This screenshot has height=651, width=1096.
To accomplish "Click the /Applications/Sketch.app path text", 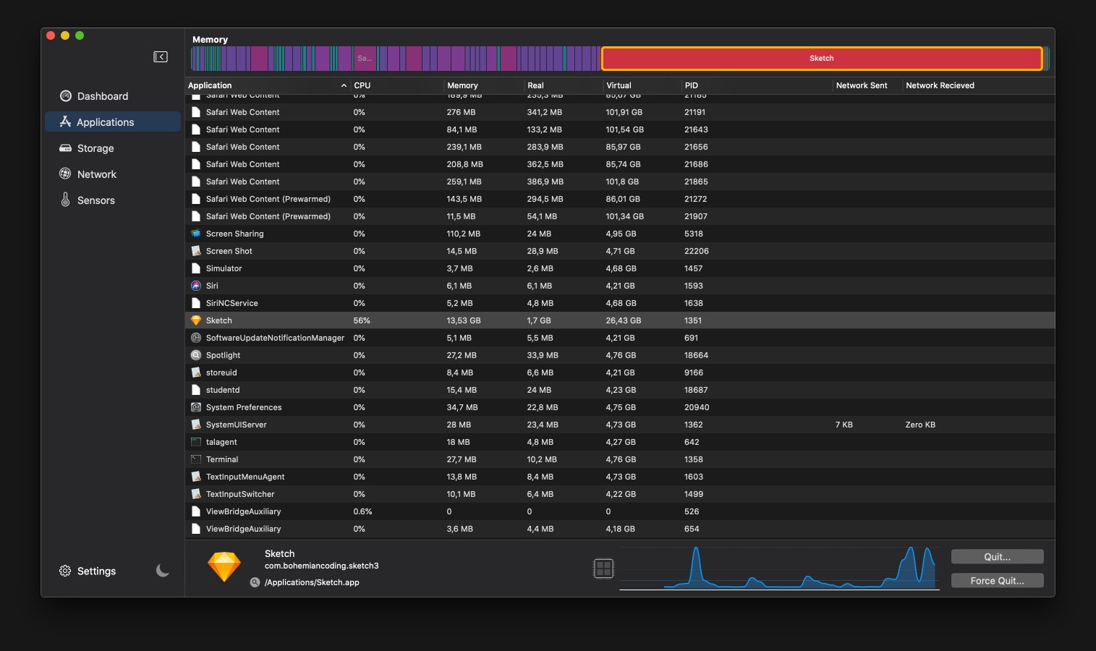I will (312, 582).
